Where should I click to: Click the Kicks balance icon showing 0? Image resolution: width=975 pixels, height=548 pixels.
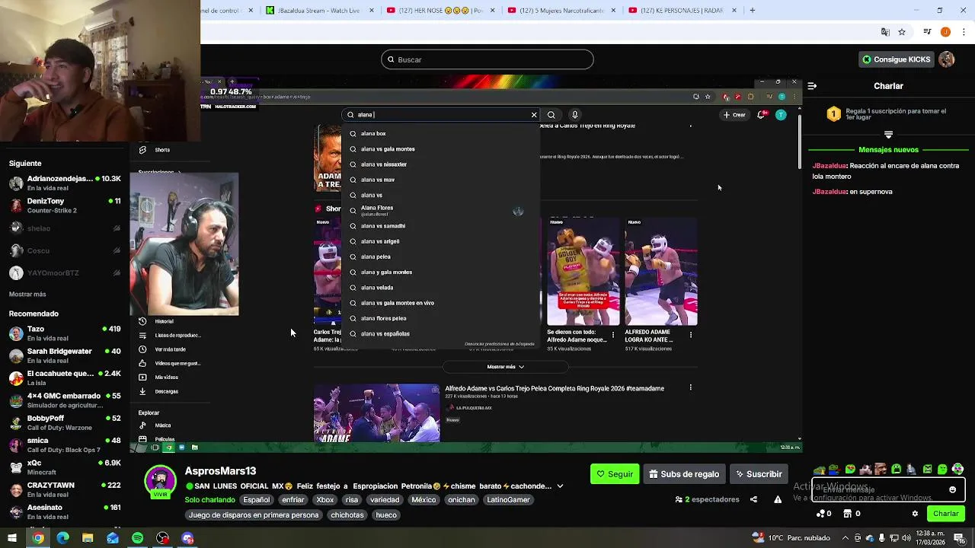(x=824, y=514)
